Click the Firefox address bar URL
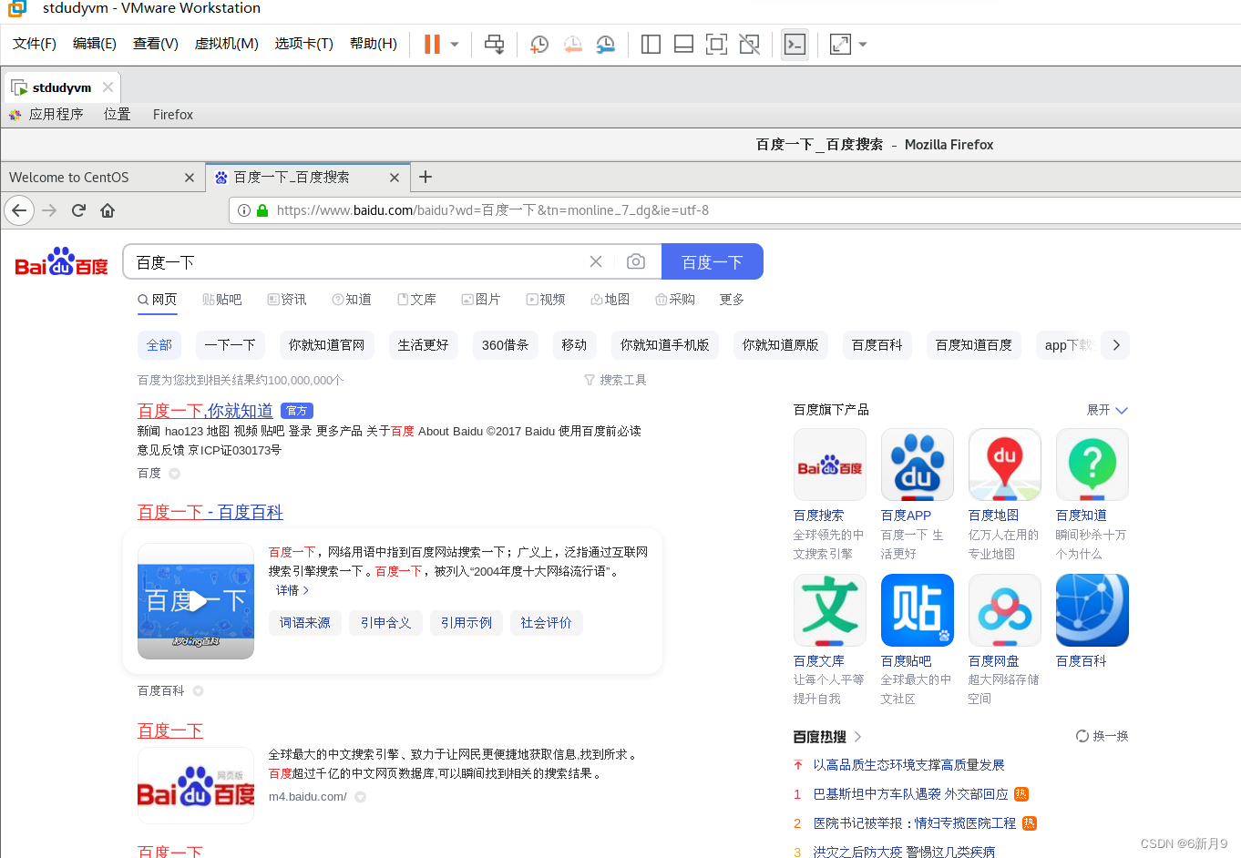1241x858 pixels. pos(492,210)
